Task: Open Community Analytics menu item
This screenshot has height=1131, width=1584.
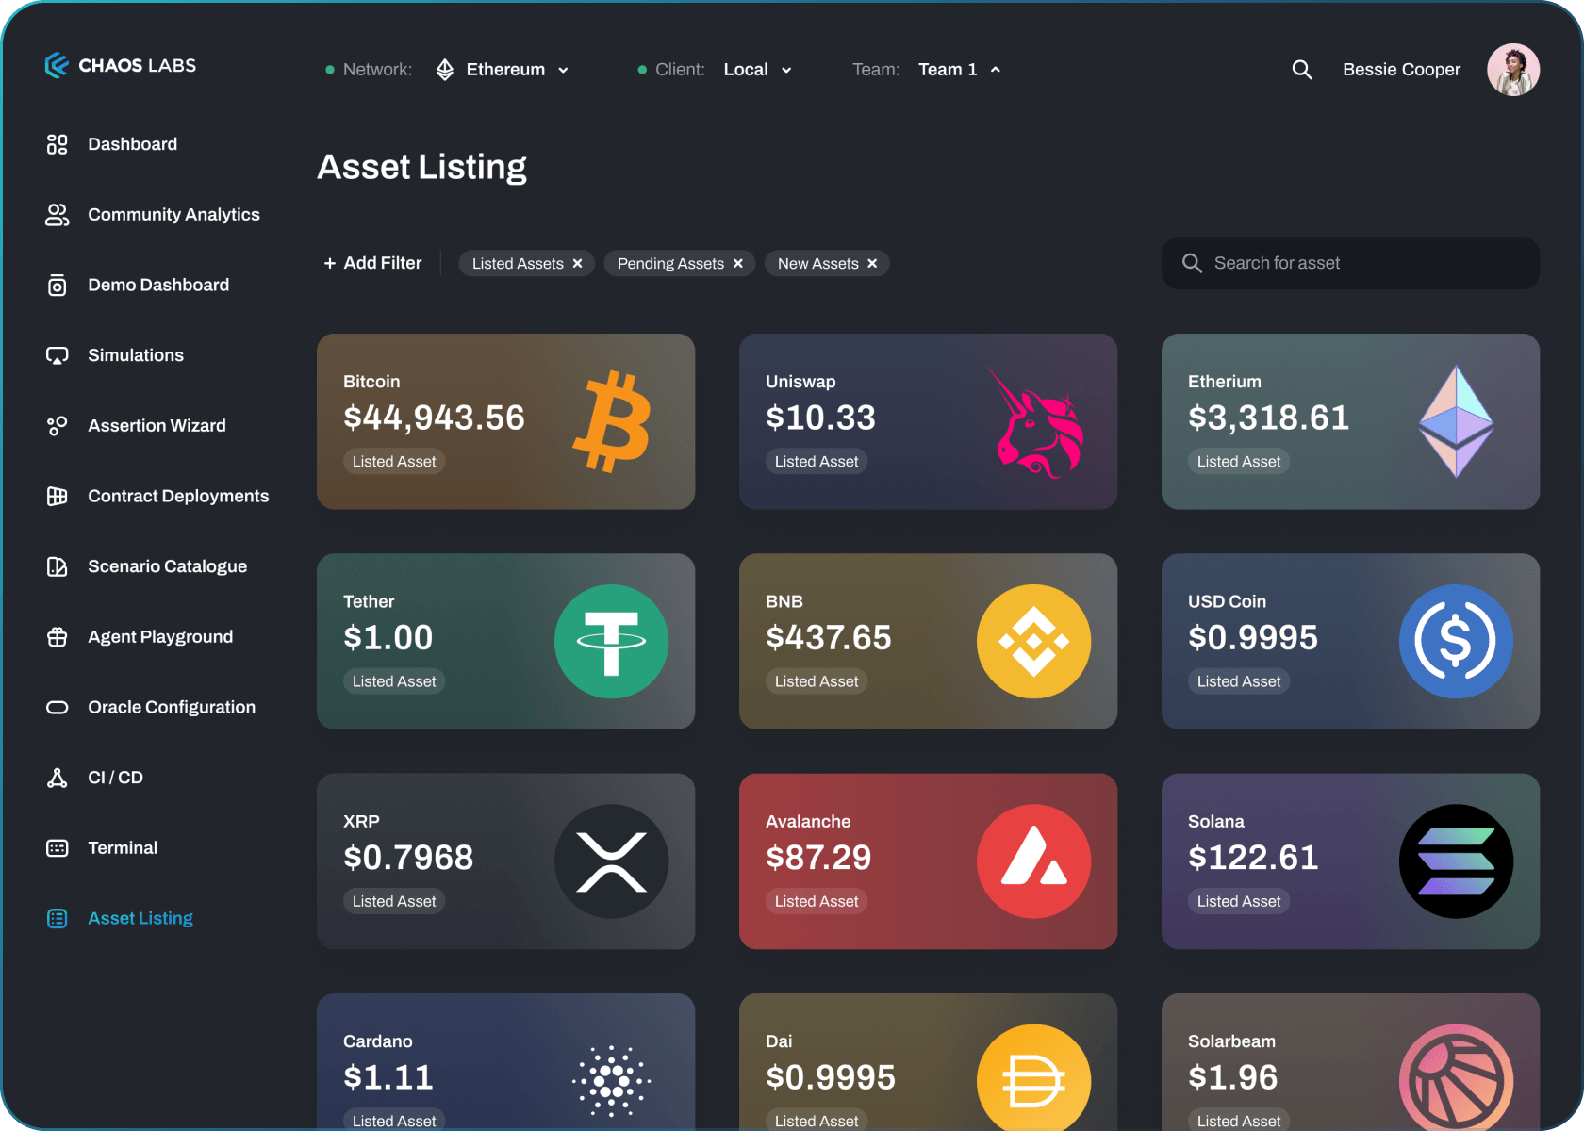Action: coord(174,215)
